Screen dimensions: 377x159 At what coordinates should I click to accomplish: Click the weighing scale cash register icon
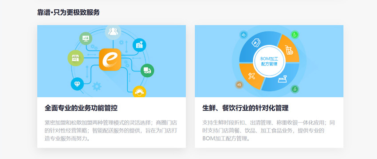pyautogui.click(x=283, y=79)
